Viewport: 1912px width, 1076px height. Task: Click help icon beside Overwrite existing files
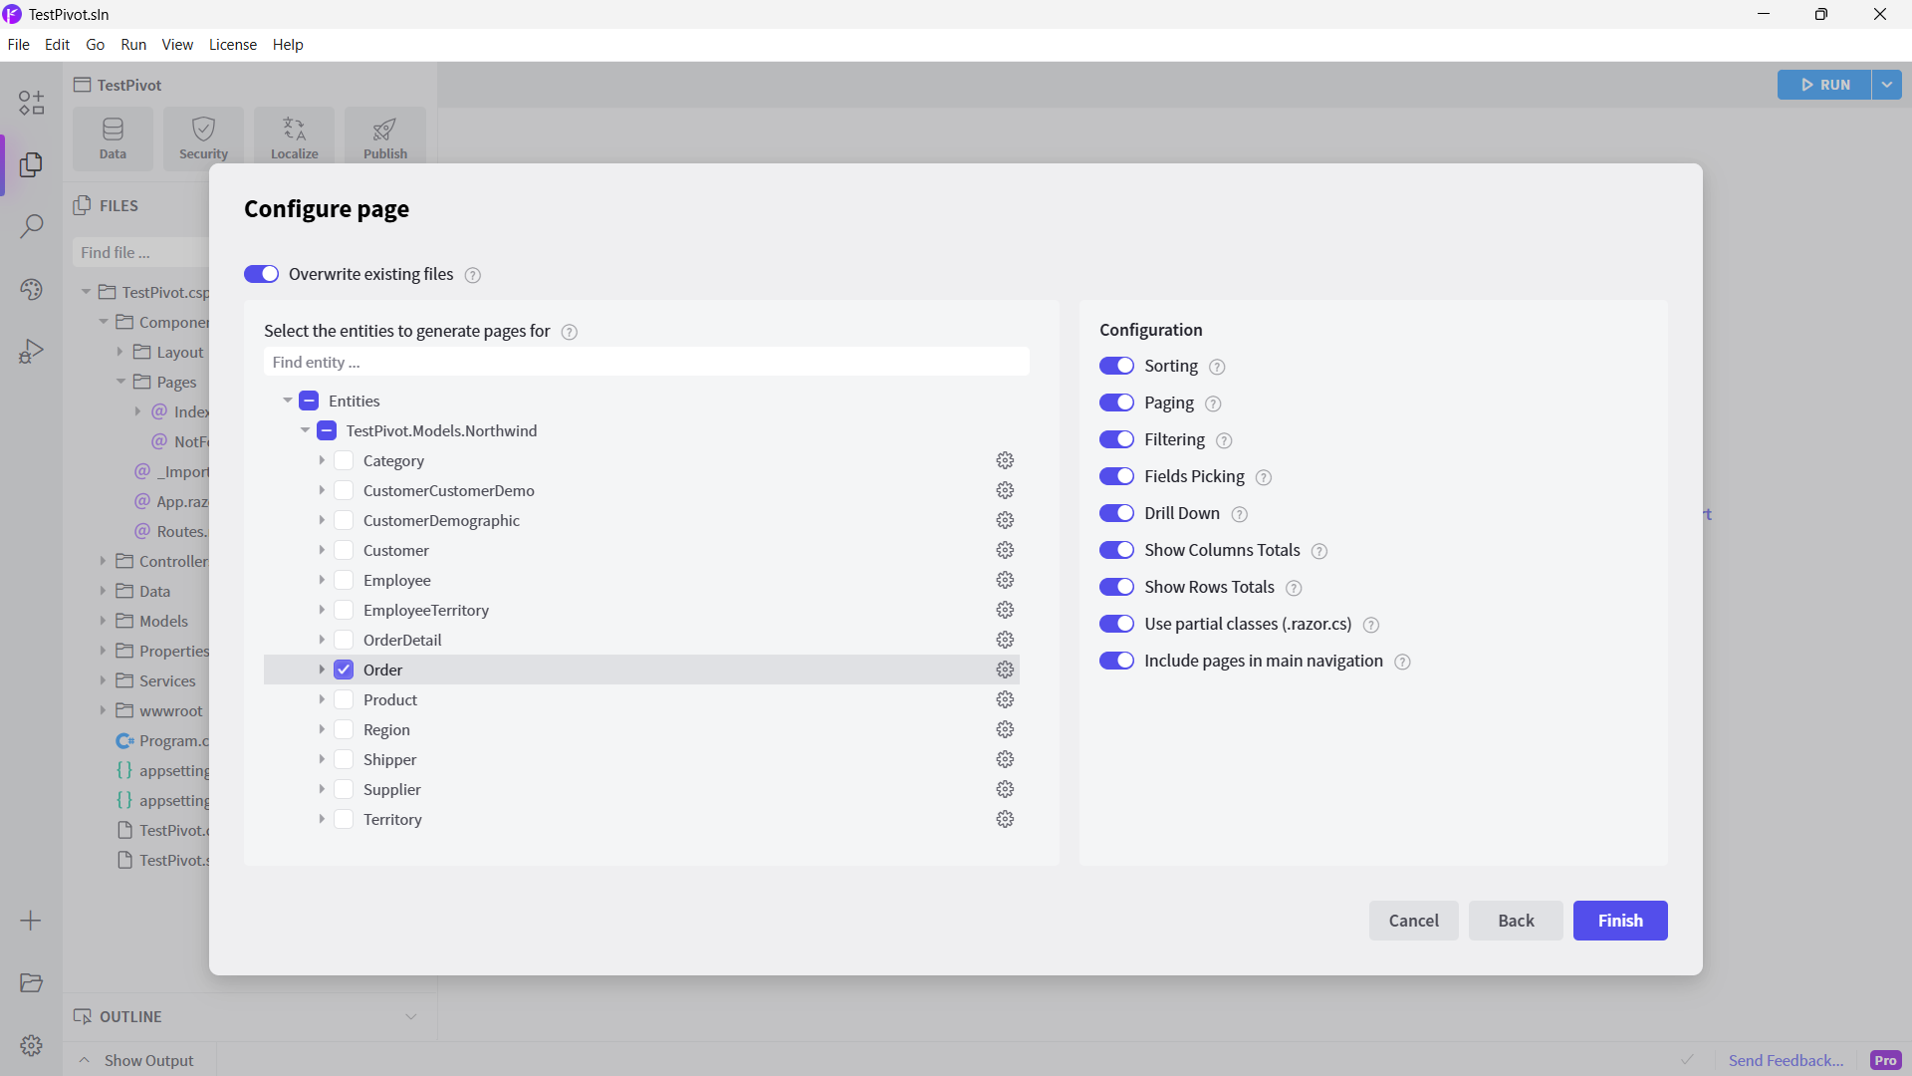tap(473, 275)
